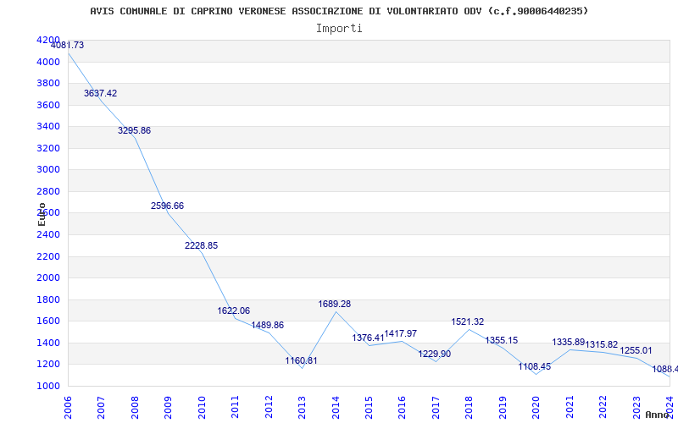Image resolution: width=678 pixels, height=423 pixels.
Task: Click the 2009 x-axis year label
Action: tap(168, 408)
